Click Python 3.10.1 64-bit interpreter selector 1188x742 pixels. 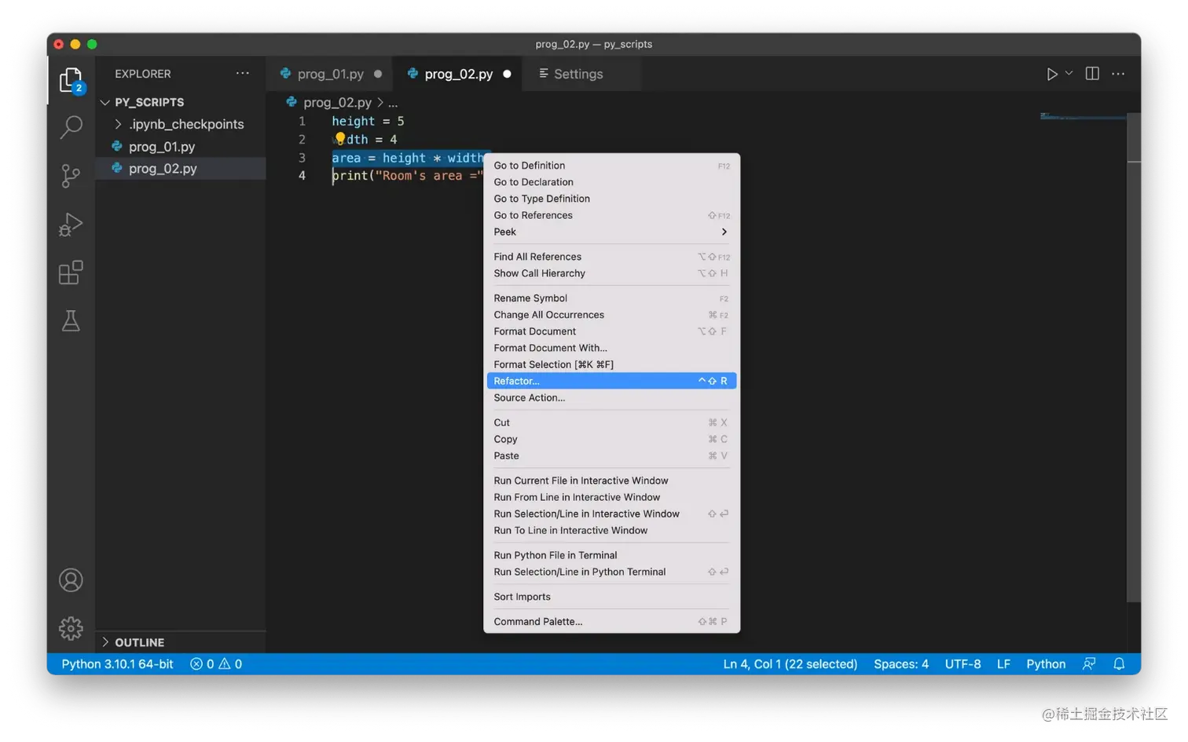point(118,664)
